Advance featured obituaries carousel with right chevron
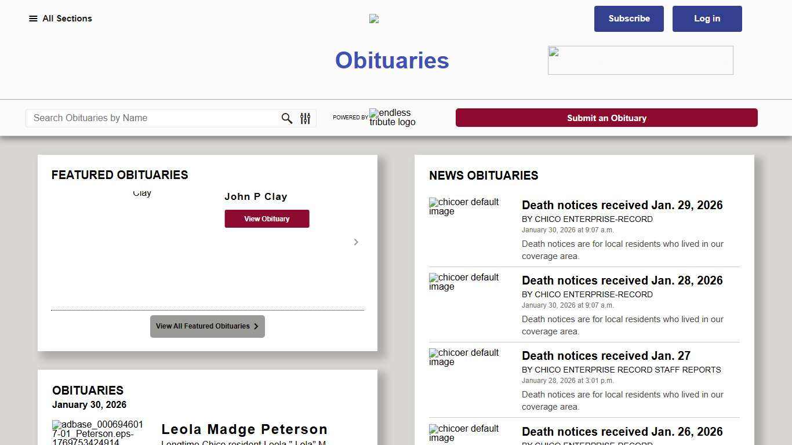This screenshot has width=792, height=445. [x=356, y=242]
